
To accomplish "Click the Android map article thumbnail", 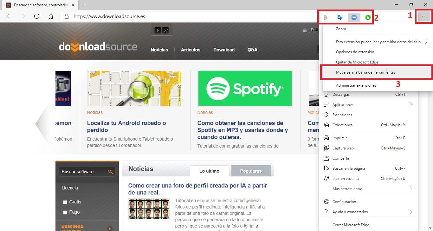I will pos(134,88).
